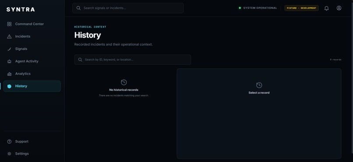Click the Historical Context label

click(x=90, y=27)
